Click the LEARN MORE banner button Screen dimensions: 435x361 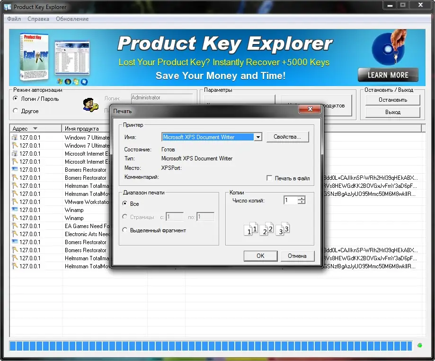coord(388,75)
